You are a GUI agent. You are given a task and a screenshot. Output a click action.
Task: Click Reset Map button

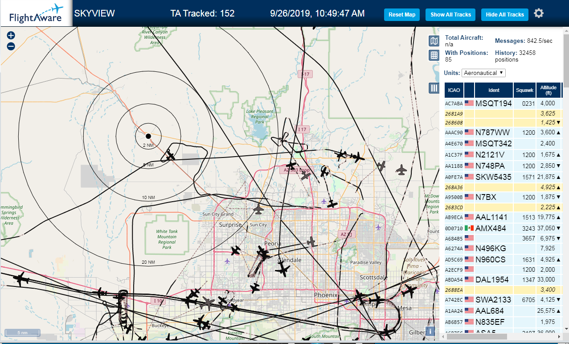[x=402, y=15]
